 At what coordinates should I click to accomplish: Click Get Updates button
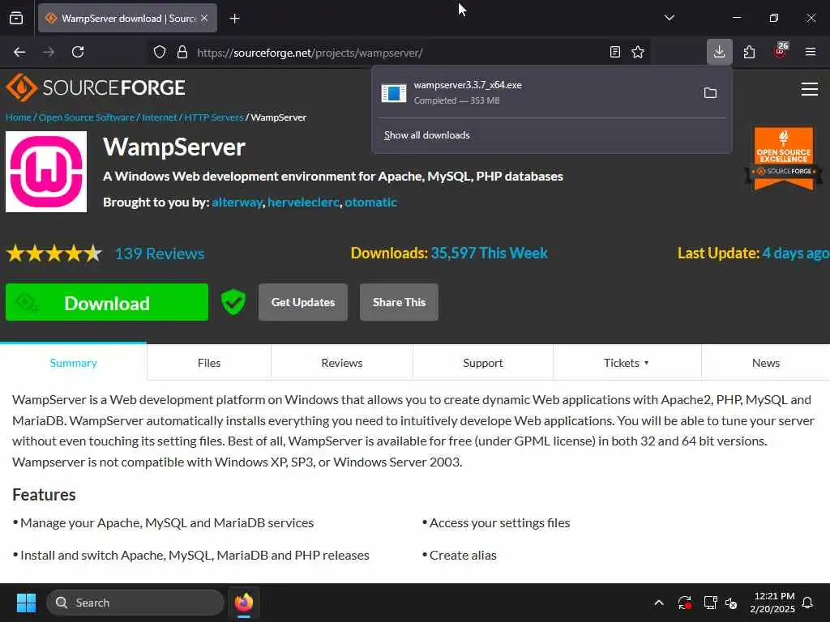[x=303, y=302]
